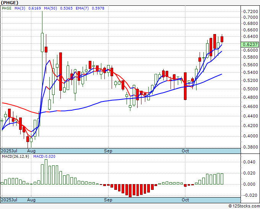Image resolution: width=260 pixels, height=209 pixels.
Task: Click Sep on the price chart time axis
Action: (108, 151)
